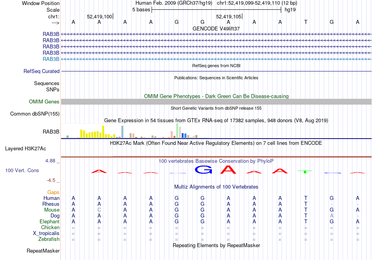The width and height of the screenshot is (372, 260).
Task: Click the chr1:52,419,099-52,419,110 (12 bp) coordinates
Action: (x=257, y=3)
